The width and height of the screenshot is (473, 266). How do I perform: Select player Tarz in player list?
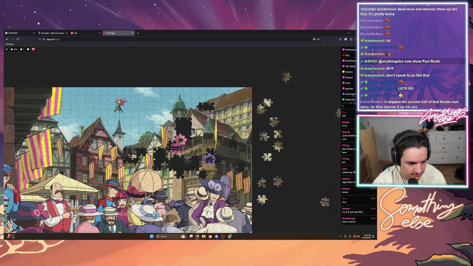[x=349, y=55]
